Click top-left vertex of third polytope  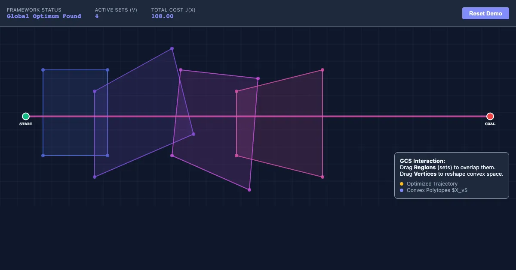[181, 70]
